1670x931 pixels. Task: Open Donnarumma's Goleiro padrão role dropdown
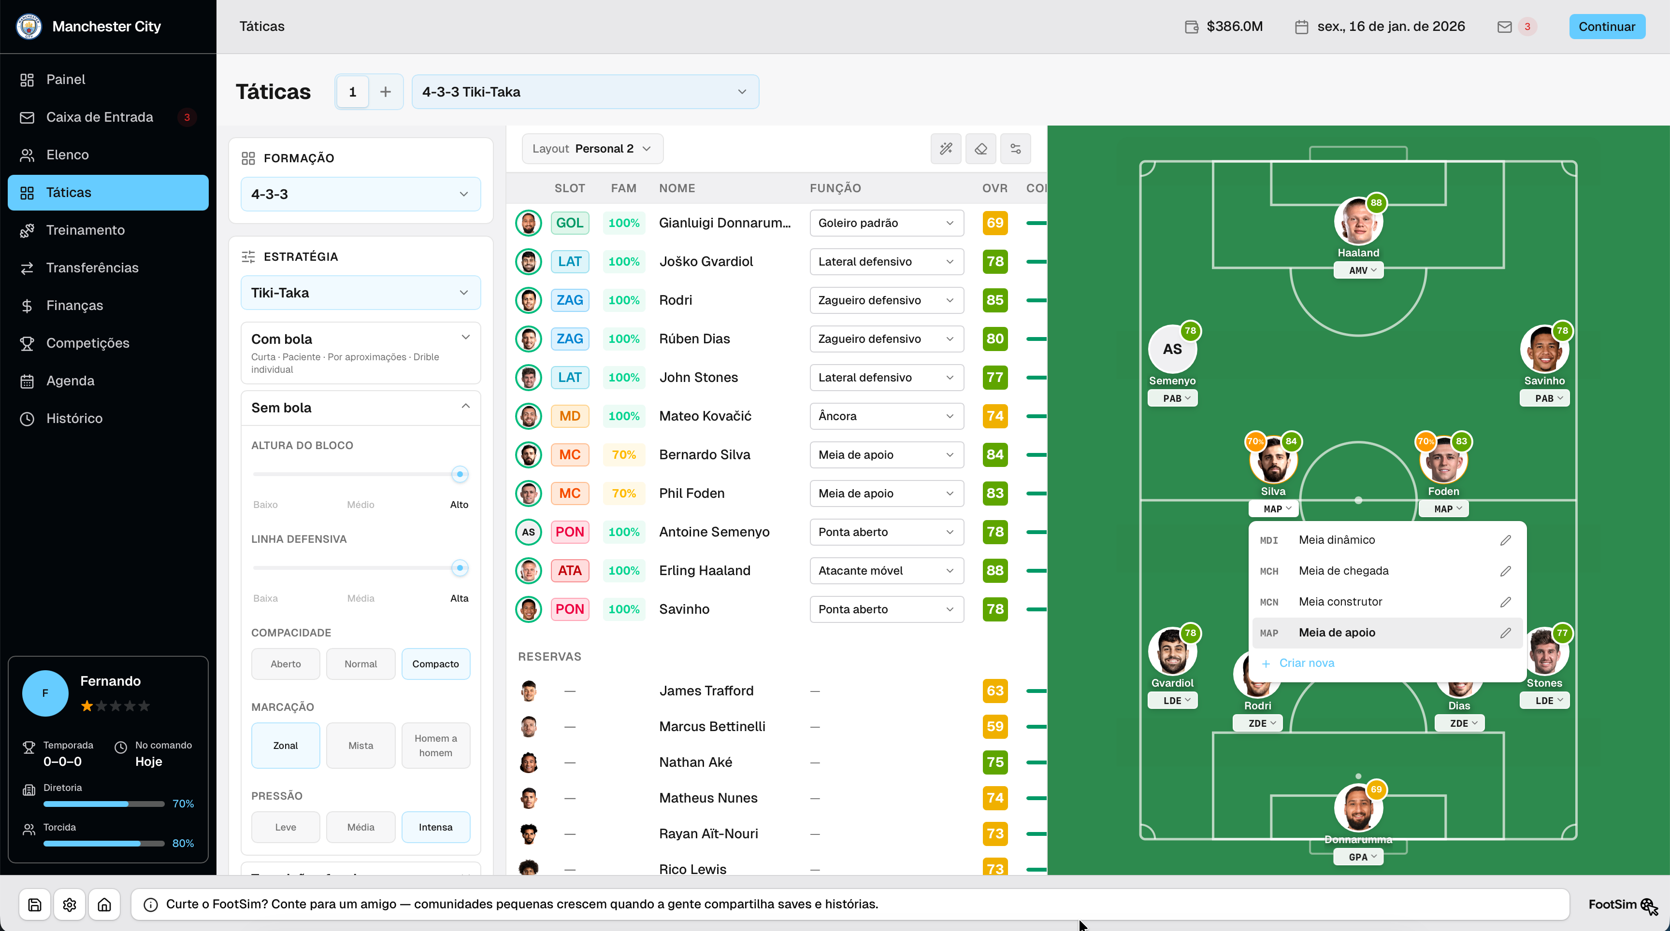click(x=886, y=223)
